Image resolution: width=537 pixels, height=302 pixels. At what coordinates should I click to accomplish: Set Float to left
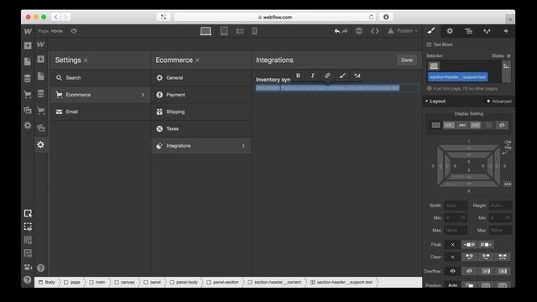coord(469,245)
